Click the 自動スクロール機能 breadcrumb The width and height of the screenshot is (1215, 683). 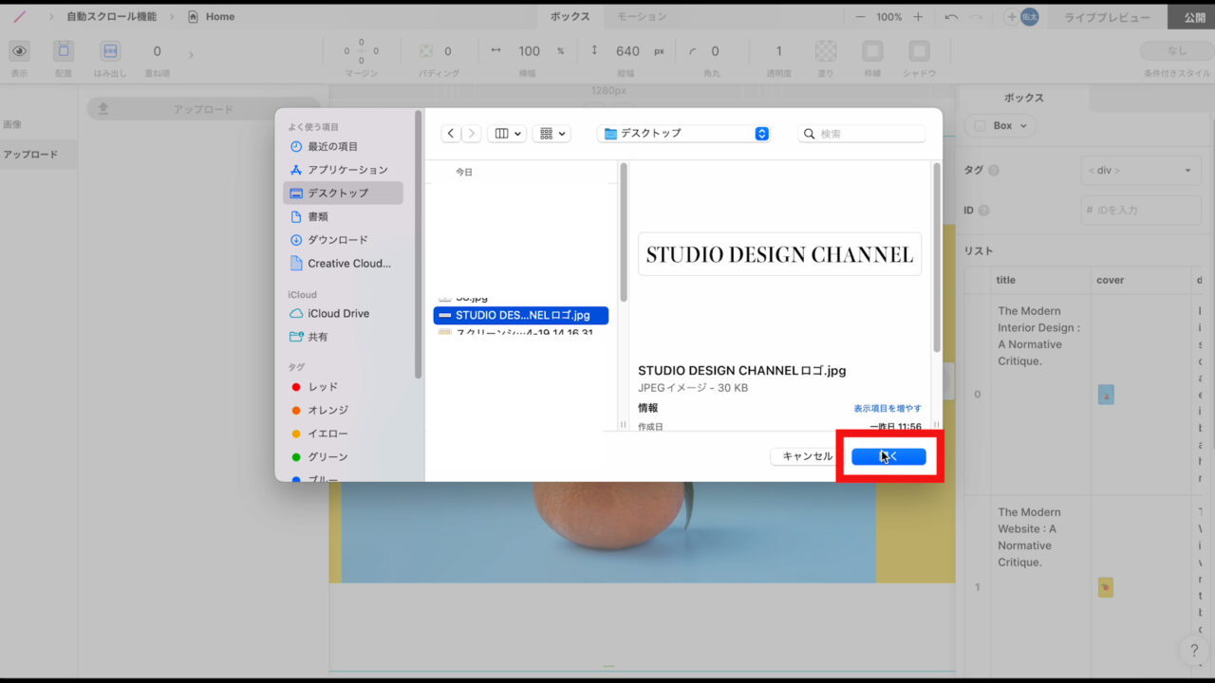(113, 16)
